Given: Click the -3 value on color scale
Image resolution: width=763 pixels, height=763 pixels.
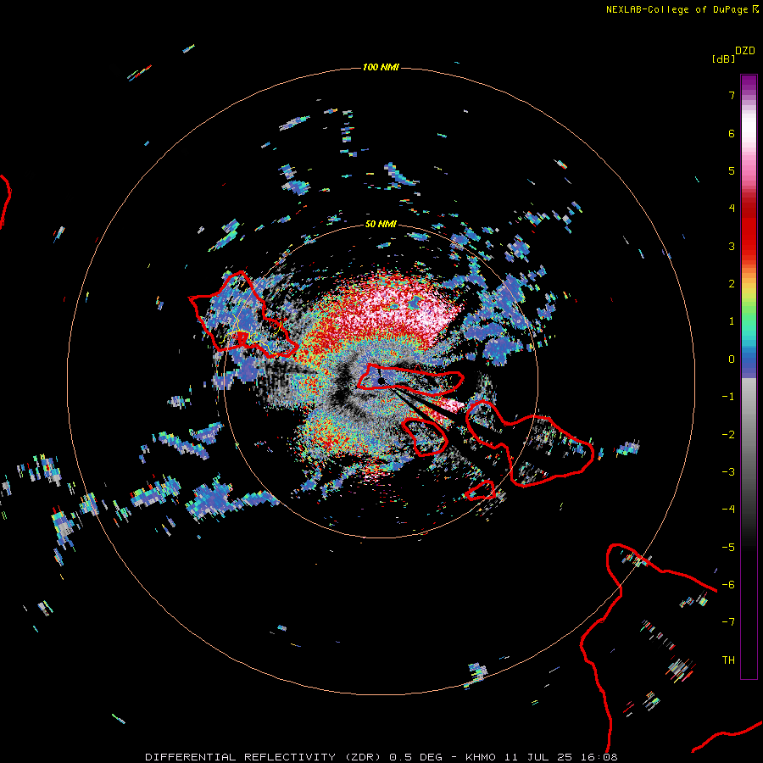Looking at the screenshot, I should point(728,472).
